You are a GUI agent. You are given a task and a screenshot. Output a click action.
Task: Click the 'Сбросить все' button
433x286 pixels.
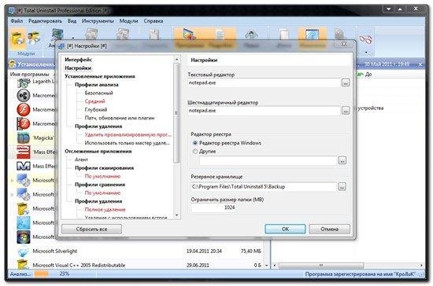[91, 229]
